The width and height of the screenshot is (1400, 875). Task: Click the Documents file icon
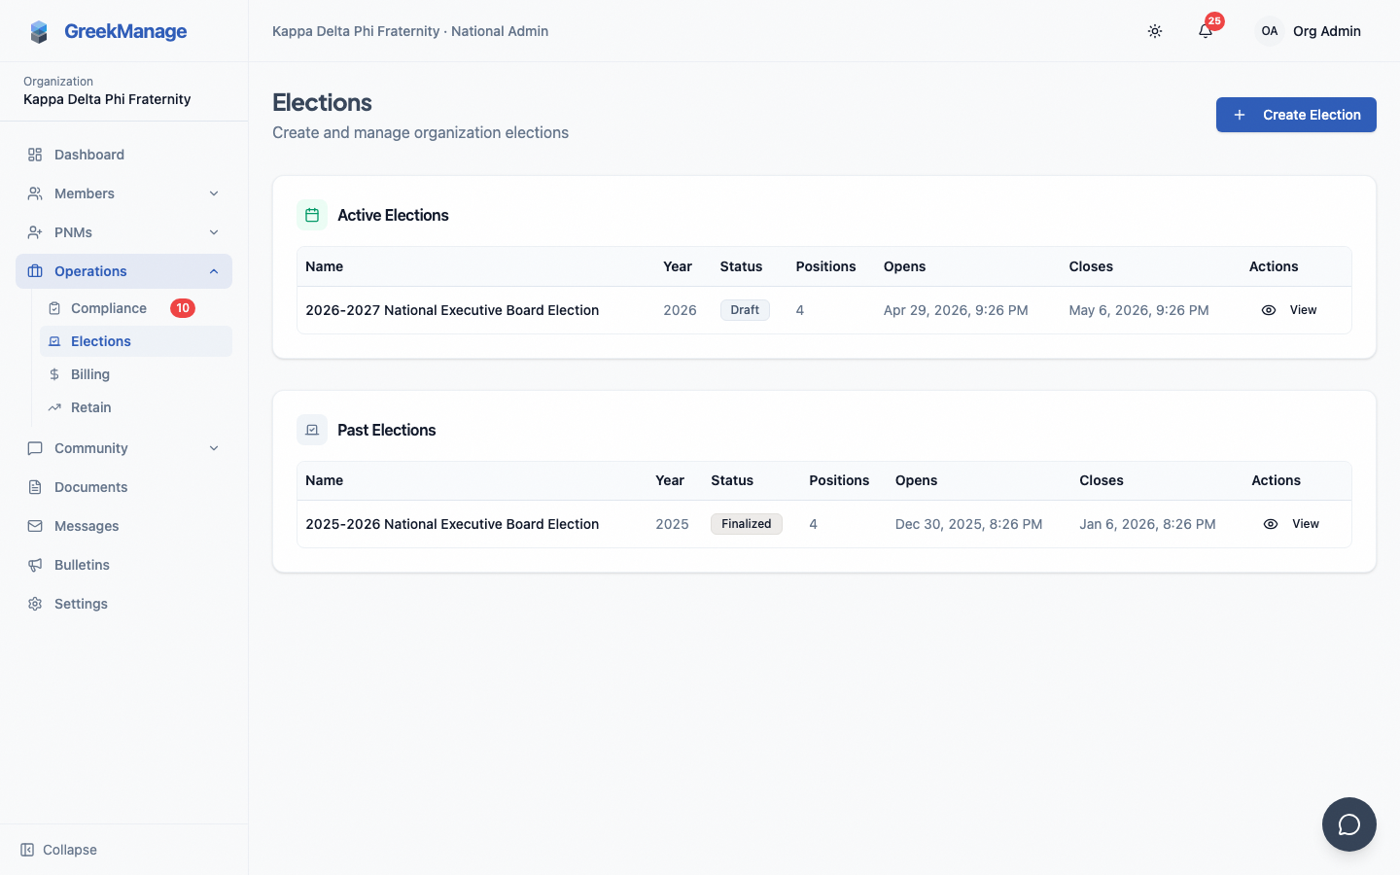click(x=35, y=487)
